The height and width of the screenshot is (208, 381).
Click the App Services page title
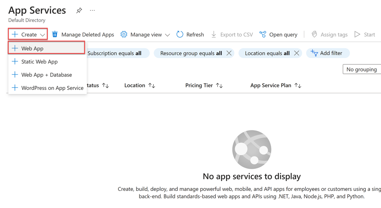(37, 10)
